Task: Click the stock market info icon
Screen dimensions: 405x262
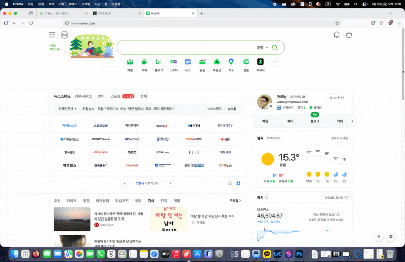Action: point(266,197)
